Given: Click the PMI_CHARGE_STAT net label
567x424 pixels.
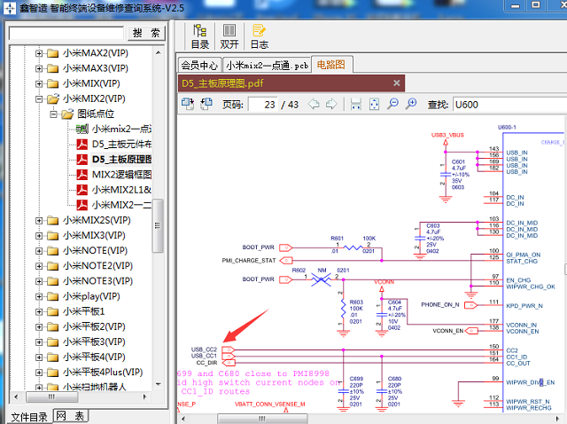Looking at the screenshot, I should 249,260.
